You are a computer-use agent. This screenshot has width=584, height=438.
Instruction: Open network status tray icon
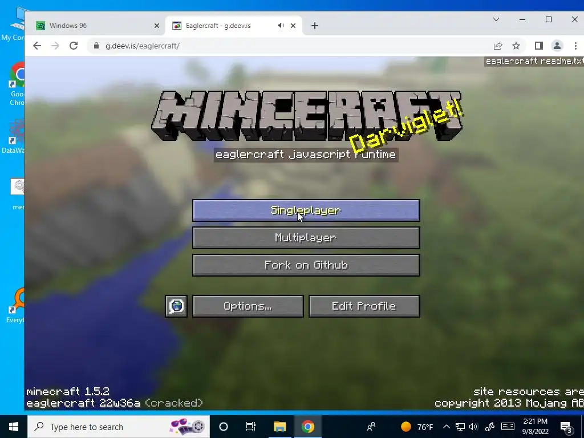pos(460,427)
